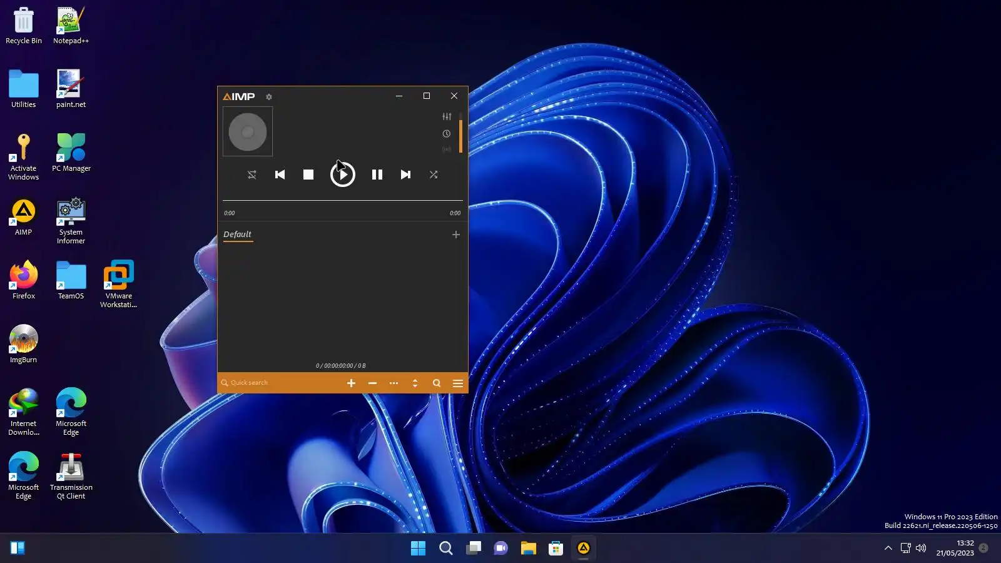Screen dimensions: 1001x563
Task: Click the magnifier find icon in AIMP's orange bar
Action: 437,383
